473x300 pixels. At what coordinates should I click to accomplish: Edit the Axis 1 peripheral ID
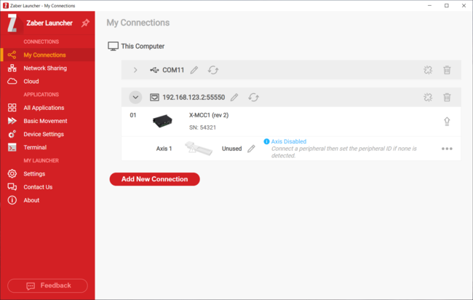pyautogui.click(x=251, y=149)
